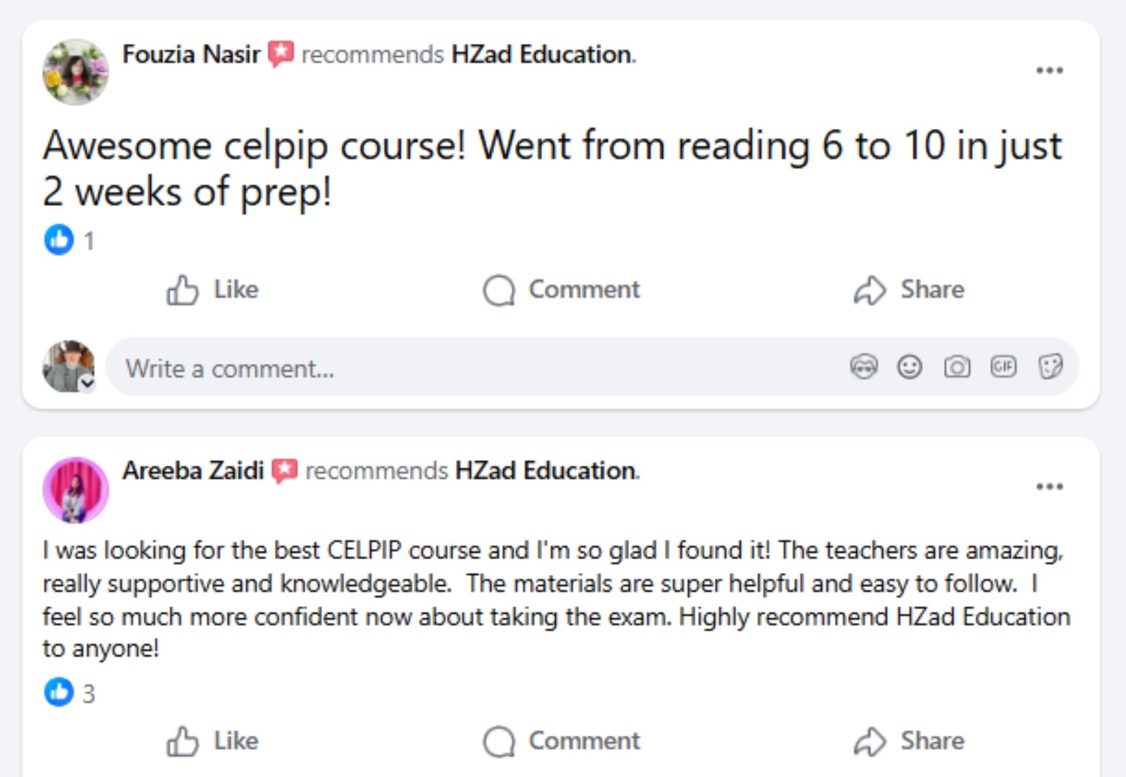Switch commenting identity via avatar arrow
The height and width of the screenshot is (777, 1126).
click(88, 383)
